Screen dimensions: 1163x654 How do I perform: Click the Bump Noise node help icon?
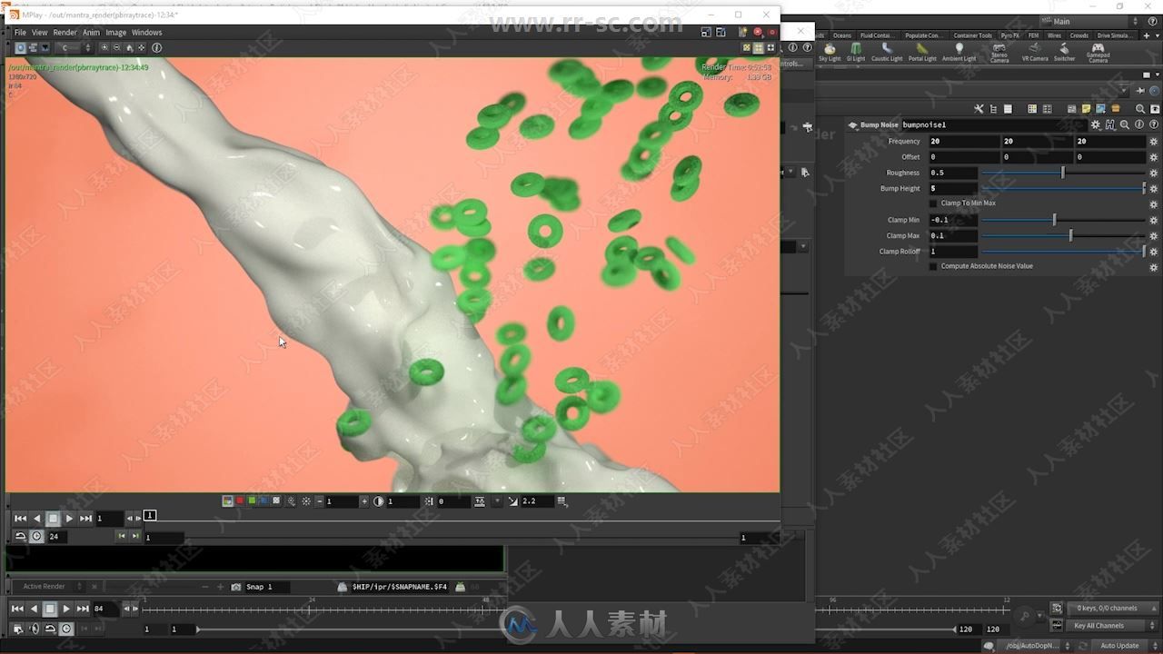pyautogui.click(x=1154, y=124)
